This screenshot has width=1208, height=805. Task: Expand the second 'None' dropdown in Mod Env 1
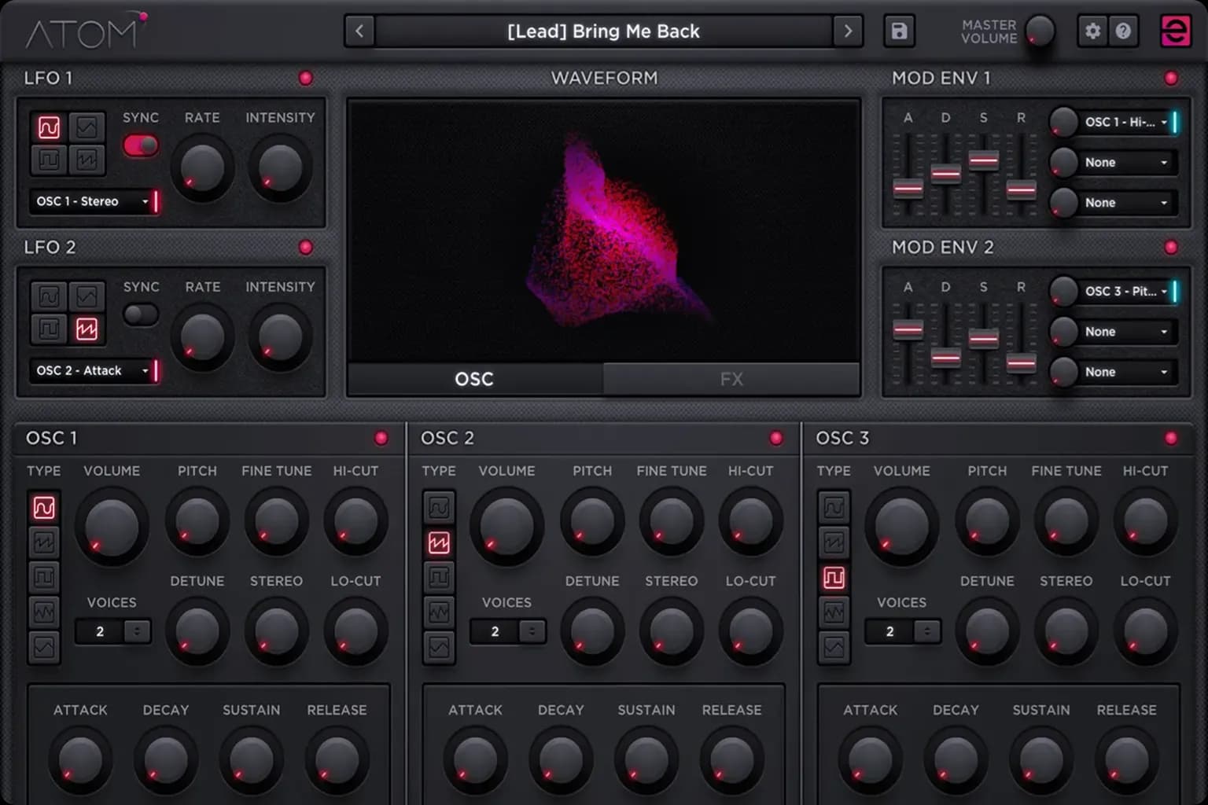tap(1125, 203)
